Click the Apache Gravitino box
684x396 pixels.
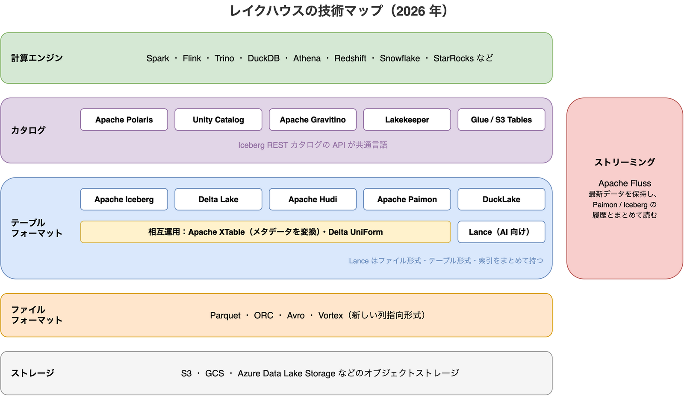(x=313, y=119)
